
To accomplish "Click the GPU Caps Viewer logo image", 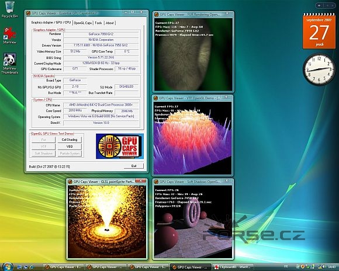I will tap(120, 146).
